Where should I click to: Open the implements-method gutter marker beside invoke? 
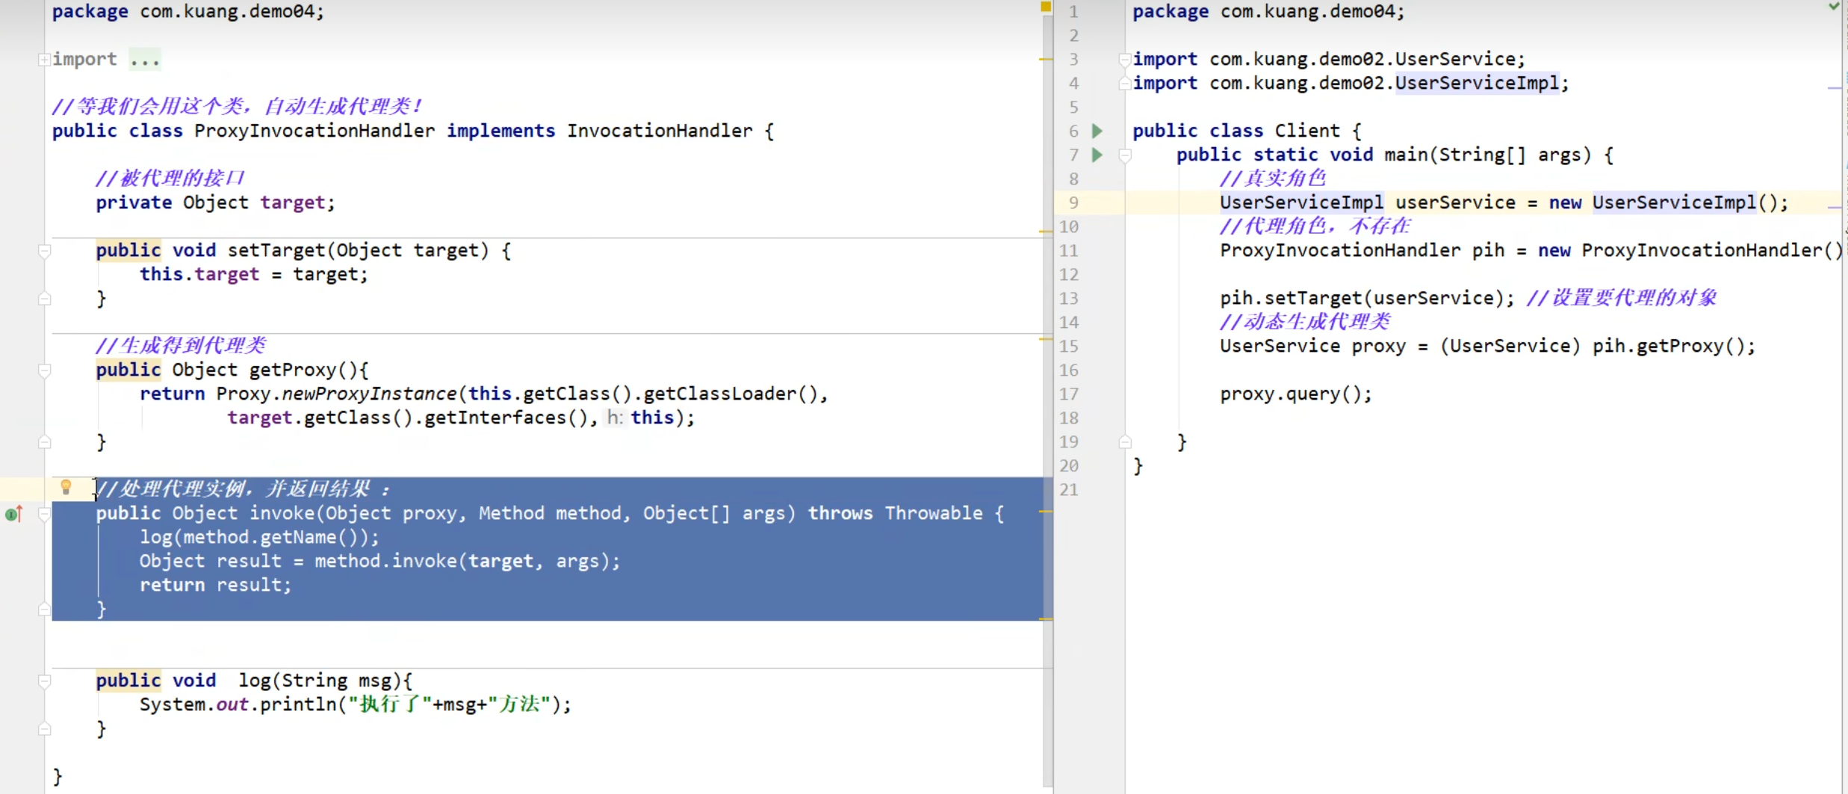(x=14, y=513)
